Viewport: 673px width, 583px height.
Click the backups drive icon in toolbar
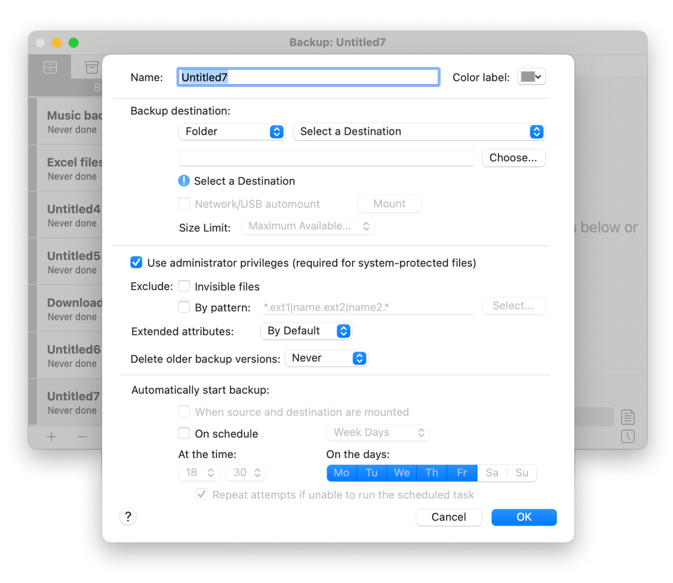50,67
